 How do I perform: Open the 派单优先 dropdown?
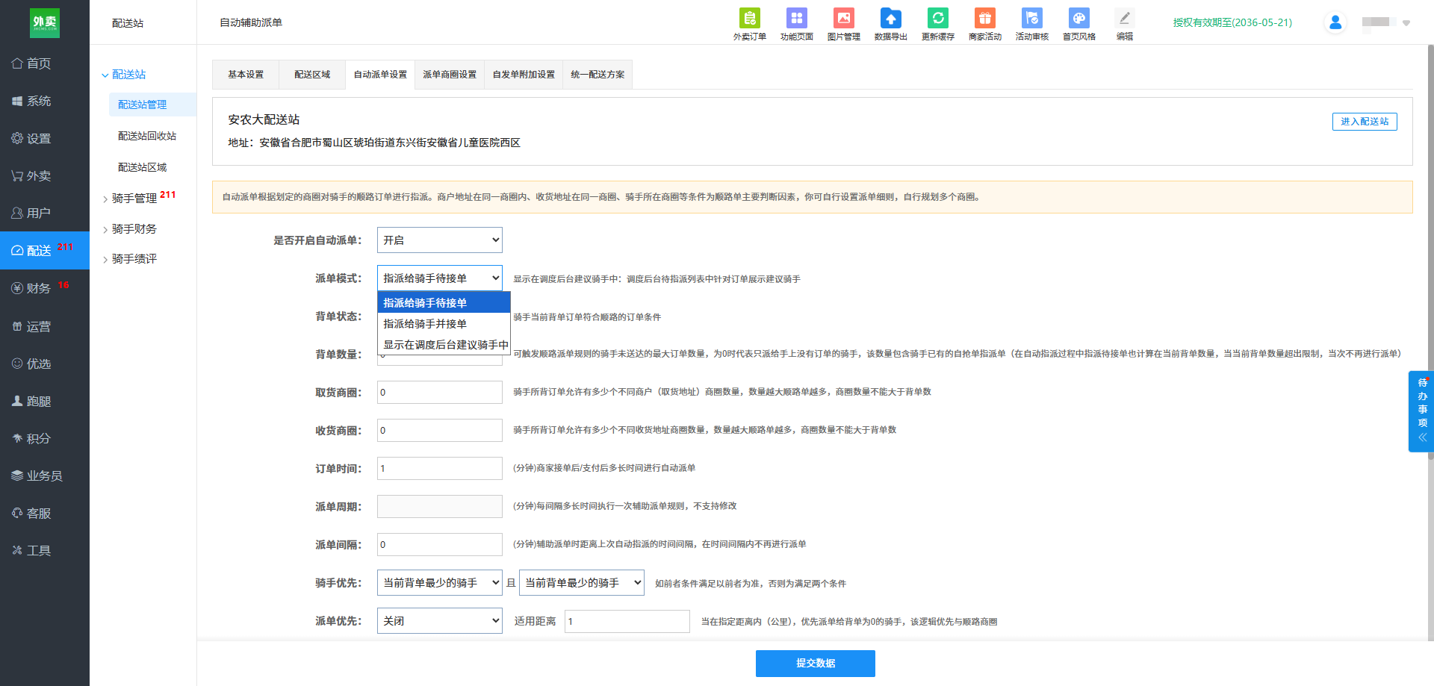tap(439, 621)
